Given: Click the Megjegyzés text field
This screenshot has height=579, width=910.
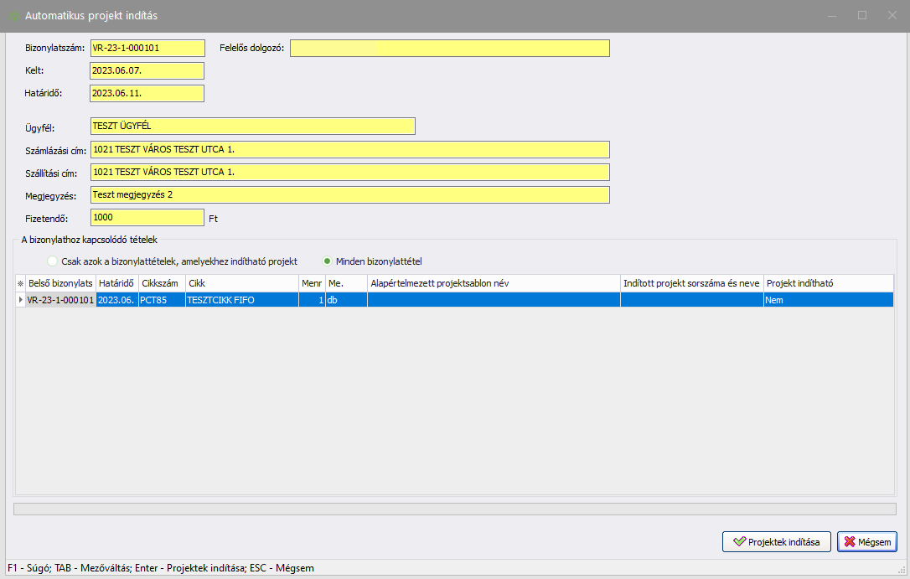Looking at the screenshot, I should pos(349,194).
